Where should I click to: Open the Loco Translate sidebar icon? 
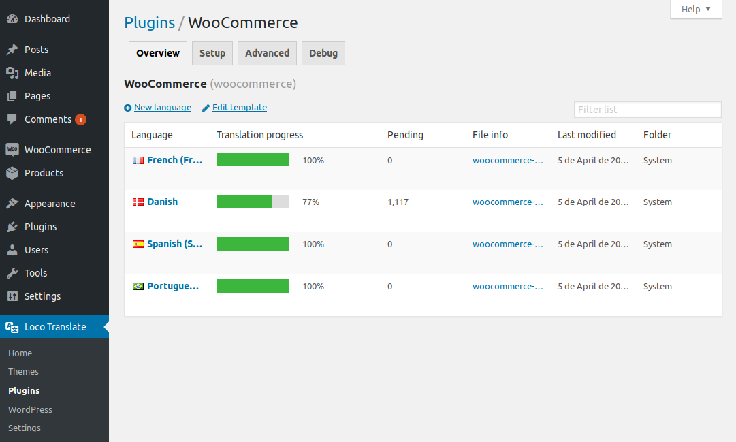click(12, 327)
